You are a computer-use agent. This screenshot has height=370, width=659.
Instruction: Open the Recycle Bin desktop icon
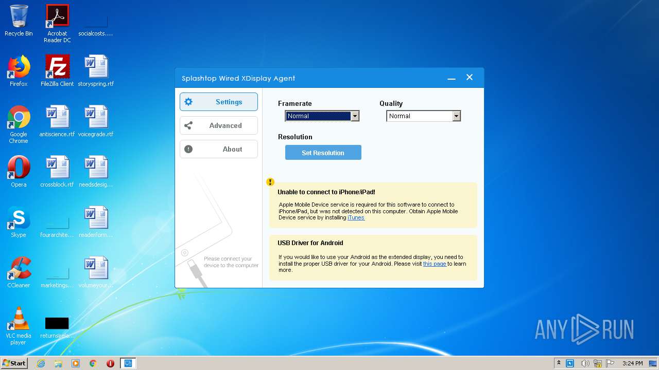click(x=19, y=21)
